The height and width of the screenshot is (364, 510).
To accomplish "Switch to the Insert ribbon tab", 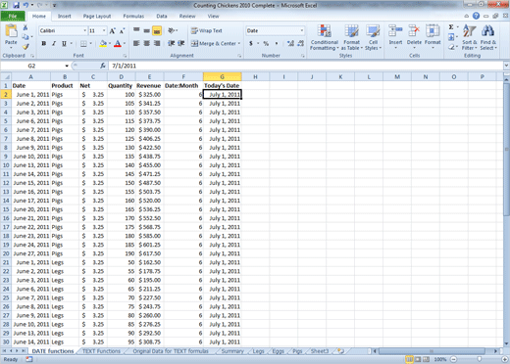I will pyautogui.click(x=64, y=16).
